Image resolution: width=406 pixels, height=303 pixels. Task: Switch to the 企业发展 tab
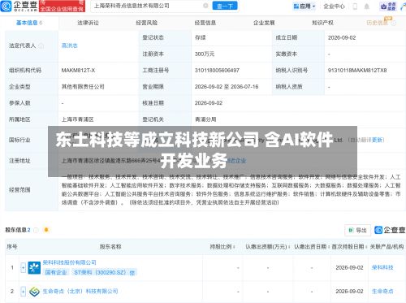[264, 23]
